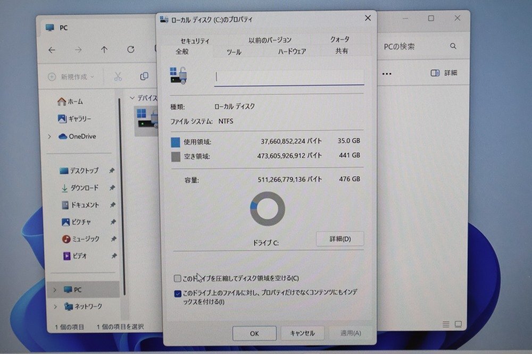
Task: Switch to the クォータ tab
Action: coord(339,39)
